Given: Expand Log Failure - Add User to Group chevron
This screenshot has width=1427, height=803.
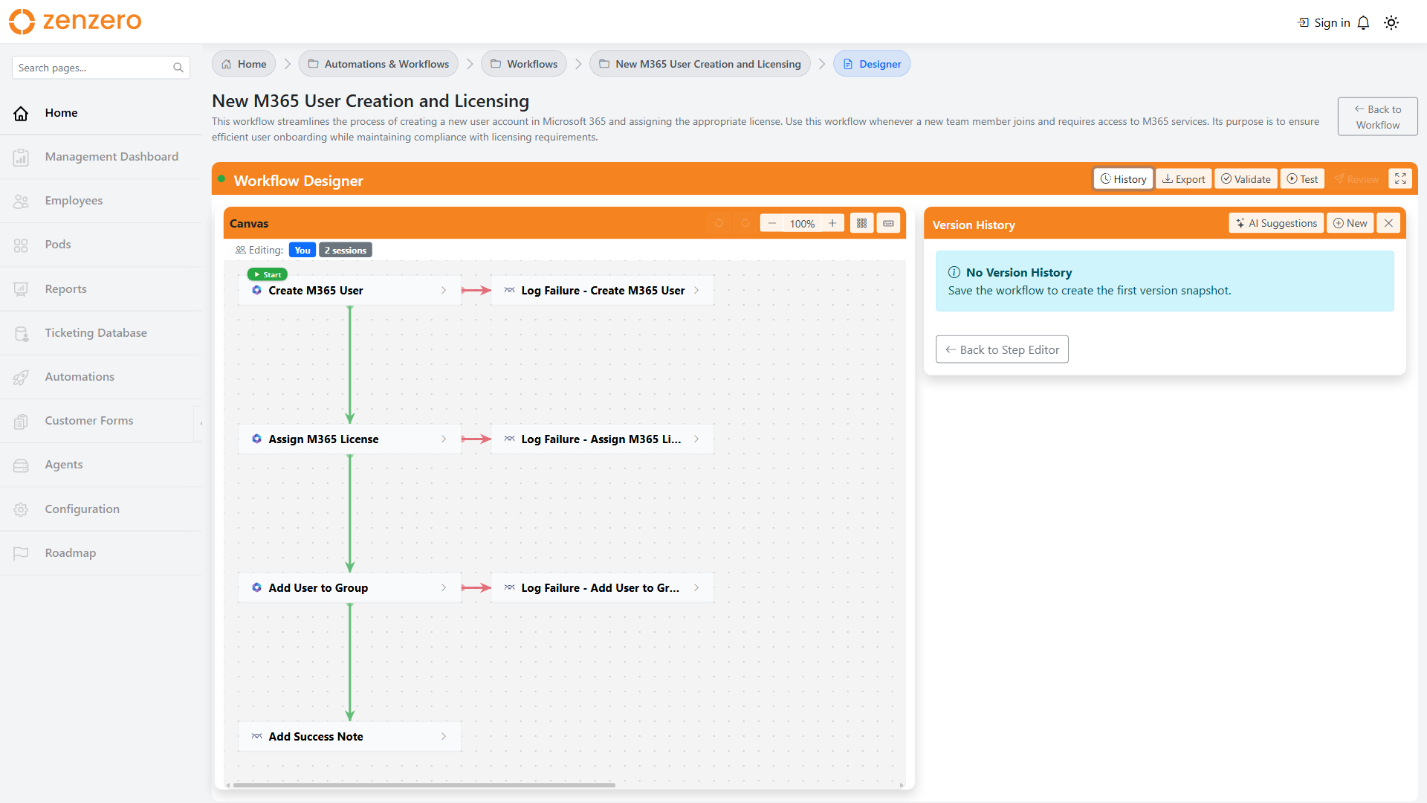Looking at the screenshot, I should [x=696, y=588].
